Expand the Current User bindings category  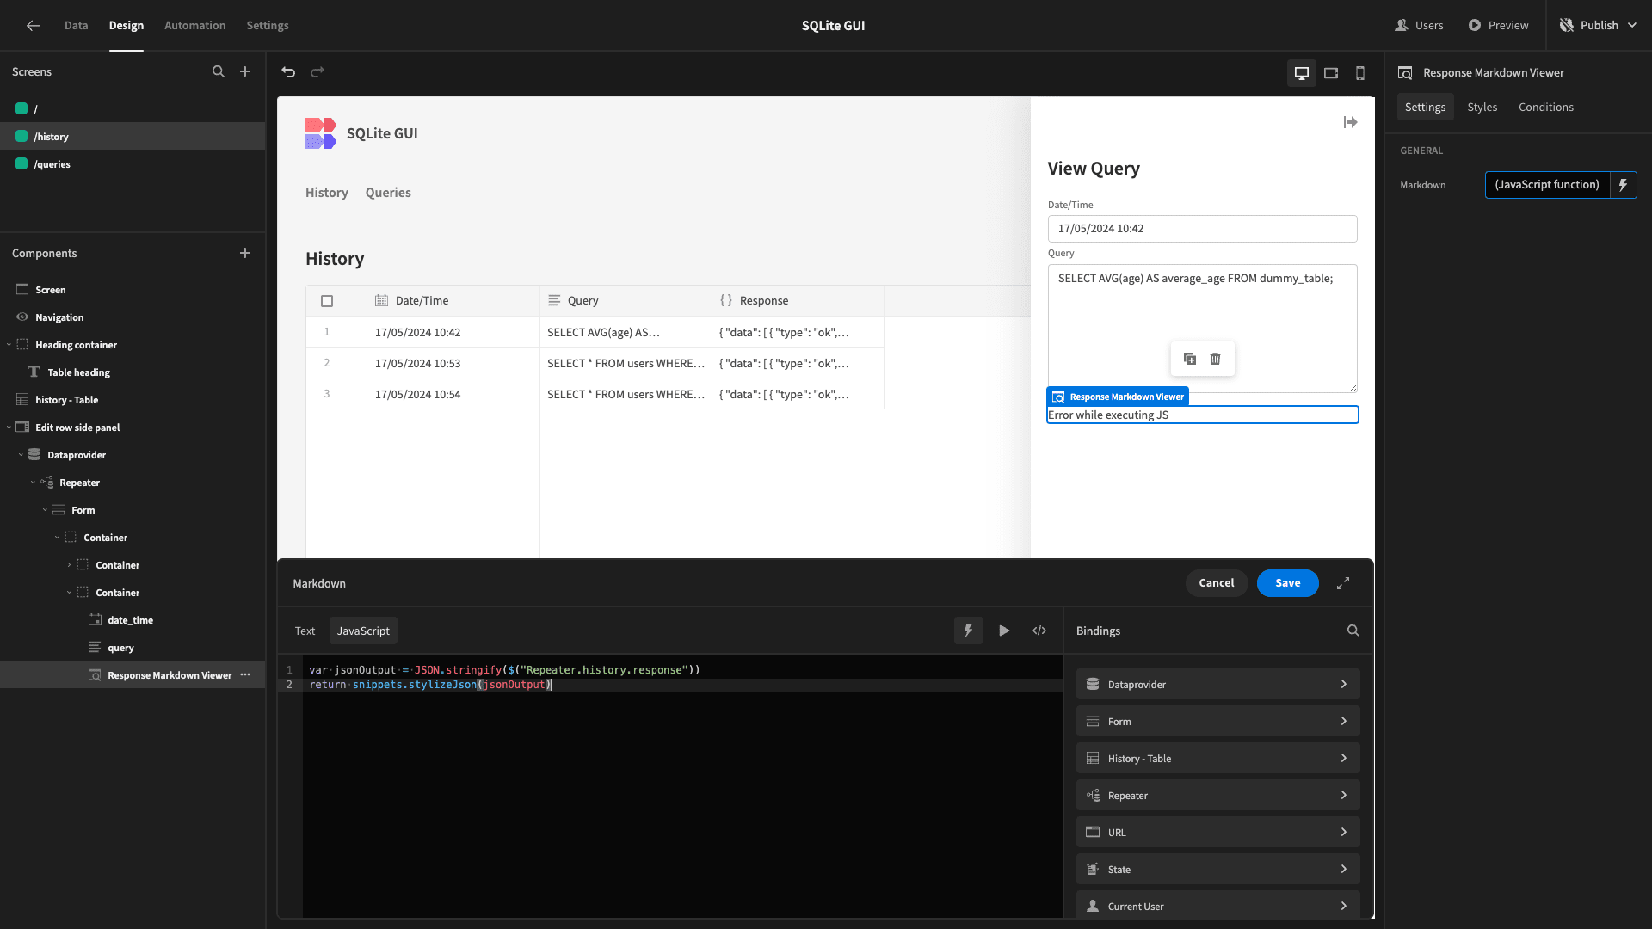(x=1217, y=907)
